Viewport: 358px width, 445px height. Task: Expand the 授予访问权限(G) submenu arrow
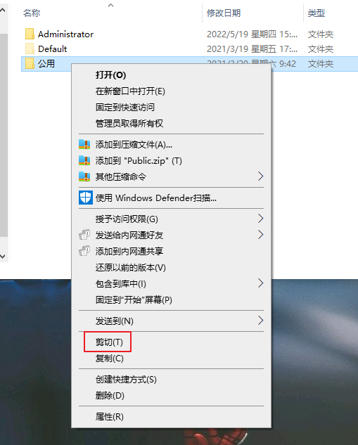(x=260, y=219)
